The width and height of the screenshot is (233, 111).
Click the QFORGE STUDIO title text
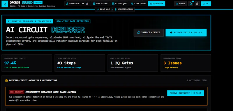pos(21,3)
